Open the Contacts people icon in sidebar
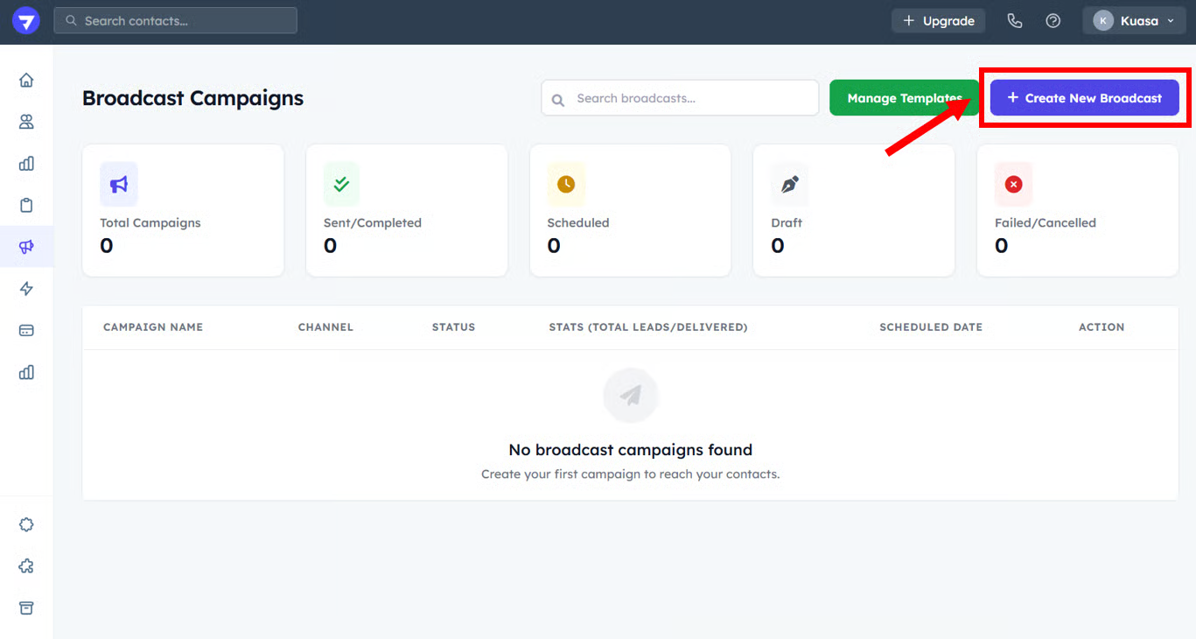 (26, 122)
